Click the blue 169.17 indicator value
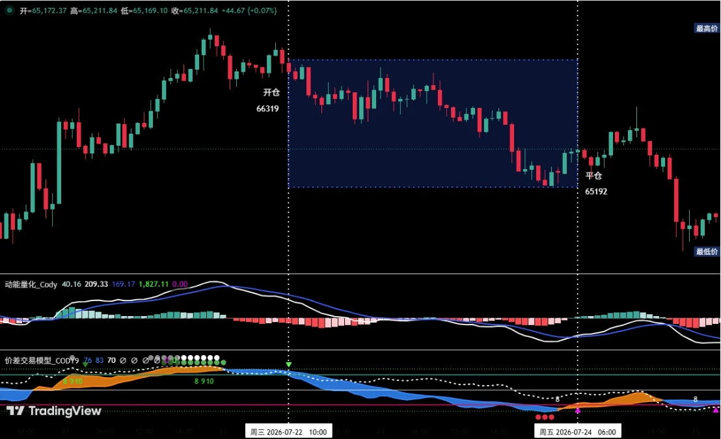This screenshot has height=439, width=721. 123,284
